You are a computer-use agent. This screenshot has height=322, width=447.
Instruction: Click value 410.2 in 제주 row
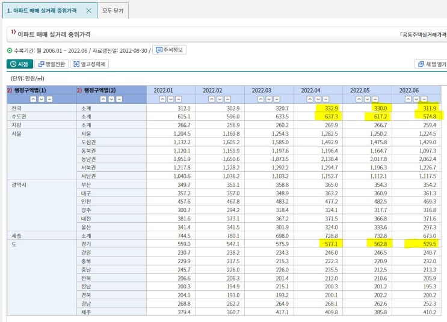pos(430,312)
